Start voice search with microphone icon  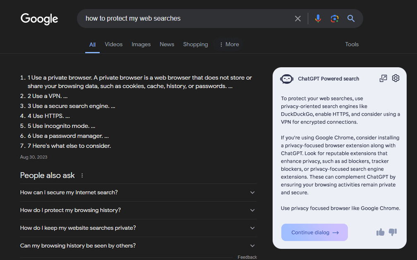(x=318, y=19)
